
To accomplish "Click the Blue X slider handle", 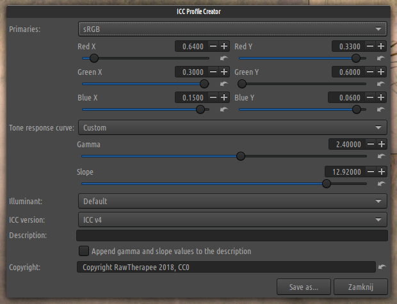I will (200, 109).
